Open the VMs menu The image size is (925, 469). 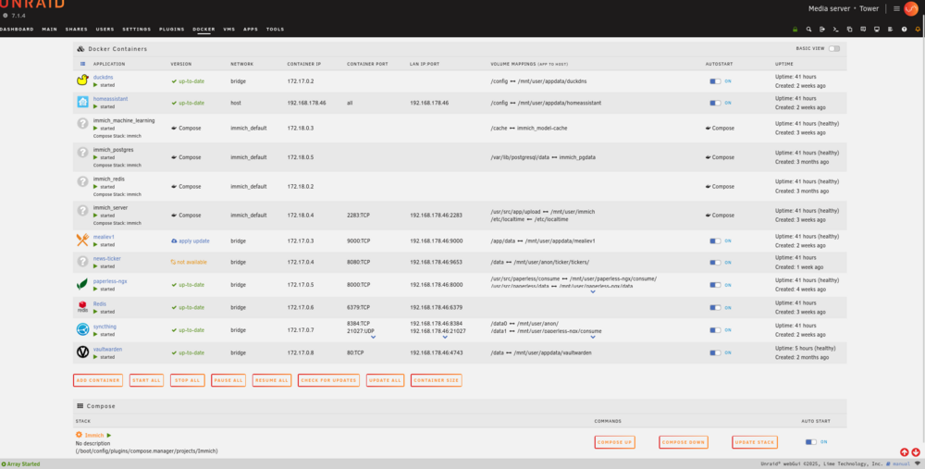[x=228, y=29]
